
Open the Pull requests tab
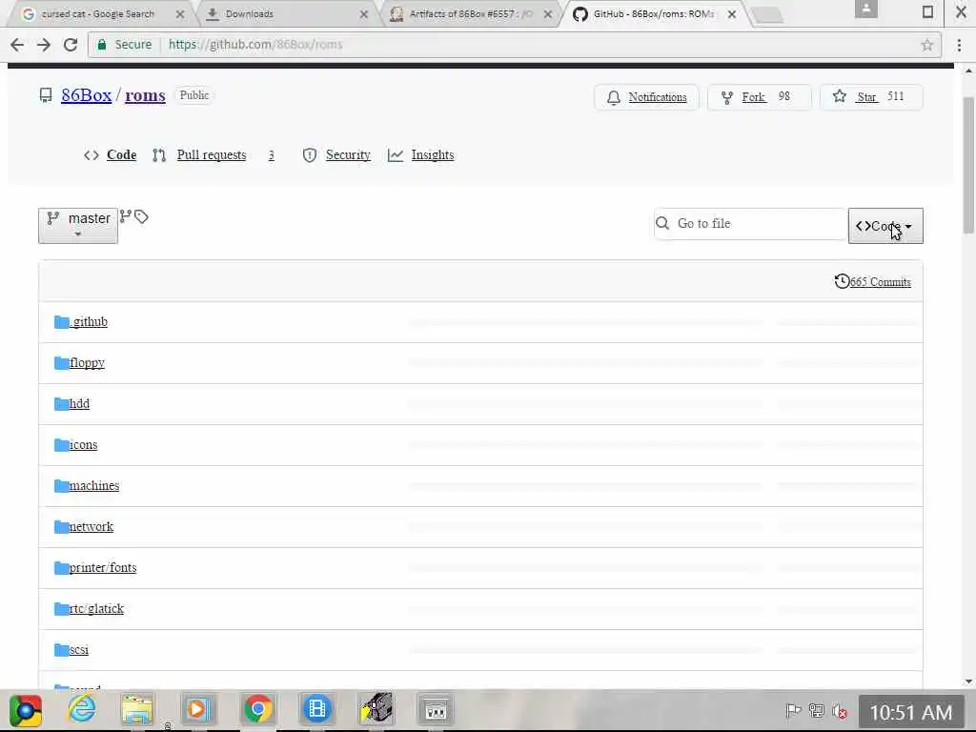(212, 155)
